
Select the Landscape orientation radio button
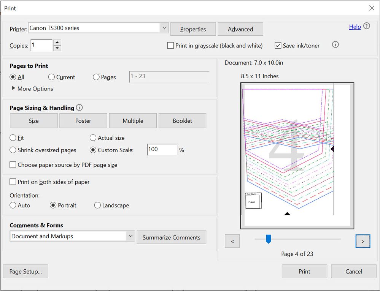pyautogui.click(x=98, y=205)
